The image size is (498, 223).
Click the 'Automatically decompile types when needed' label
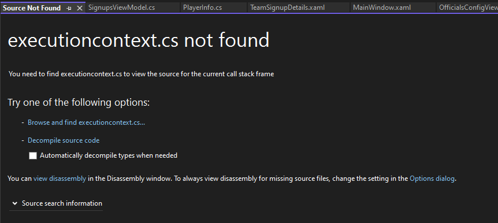pos(108,155)
